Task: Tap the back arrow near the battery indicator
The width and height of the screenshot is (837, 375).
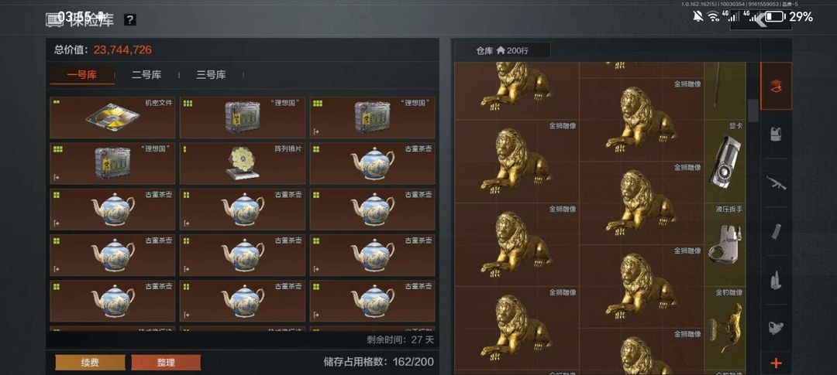Action: [760, 21]
